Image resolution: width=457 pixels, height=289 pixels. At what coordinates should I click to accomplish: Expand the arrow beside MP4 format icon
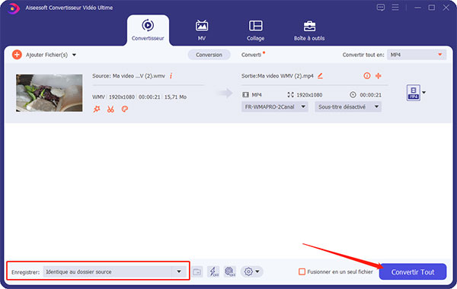point(424,93)
